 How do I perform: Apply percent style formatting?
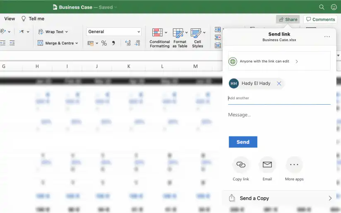tap(104, 43)
